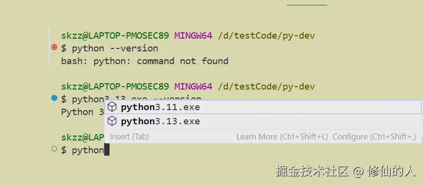Screen dimensions: 423x185
Task: Click the blue success command decoration dot
Action: [x=54, y=98]
